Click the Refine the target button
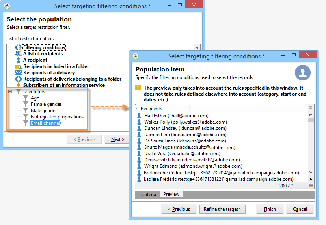The height and width of the screenshot is (225, 326). pos(222,209)
